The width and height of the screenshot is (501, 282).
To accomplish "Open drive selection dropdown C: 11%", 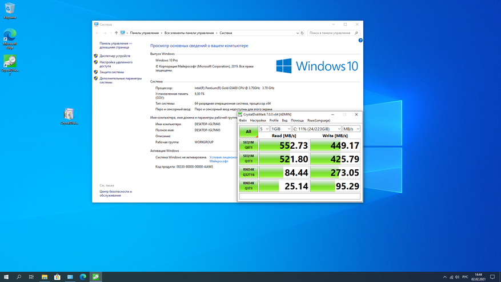I will (x=317, y=129).
